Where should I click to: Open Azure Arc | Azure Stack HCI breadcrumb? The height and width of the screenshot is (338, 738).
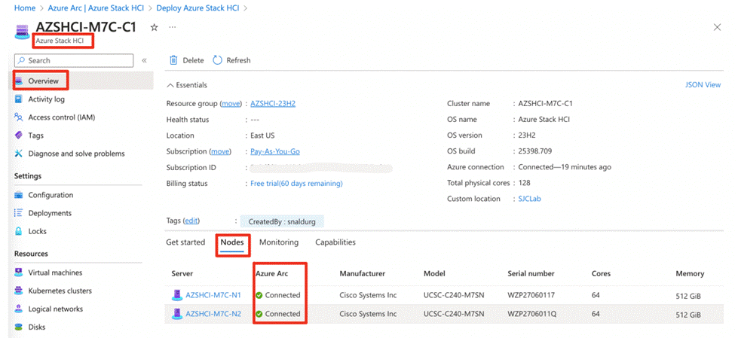click(x=96, y=8)
